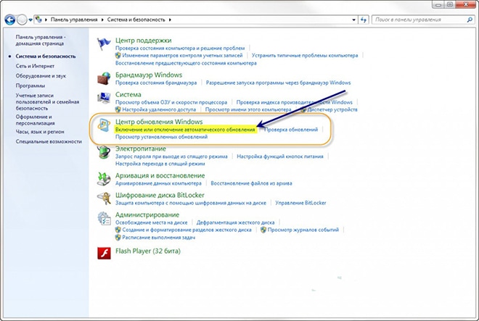The height and width of the screenshot is (321, 479).
Task: Go to 'Панель управления - домашняя страница'
Action: 41,39
